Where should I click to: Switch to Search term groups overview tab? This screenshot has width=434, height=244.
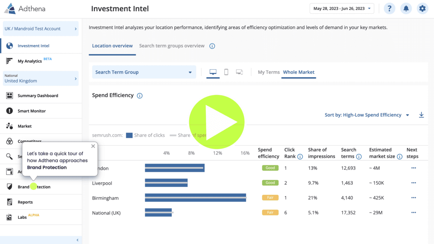point(171,46)
